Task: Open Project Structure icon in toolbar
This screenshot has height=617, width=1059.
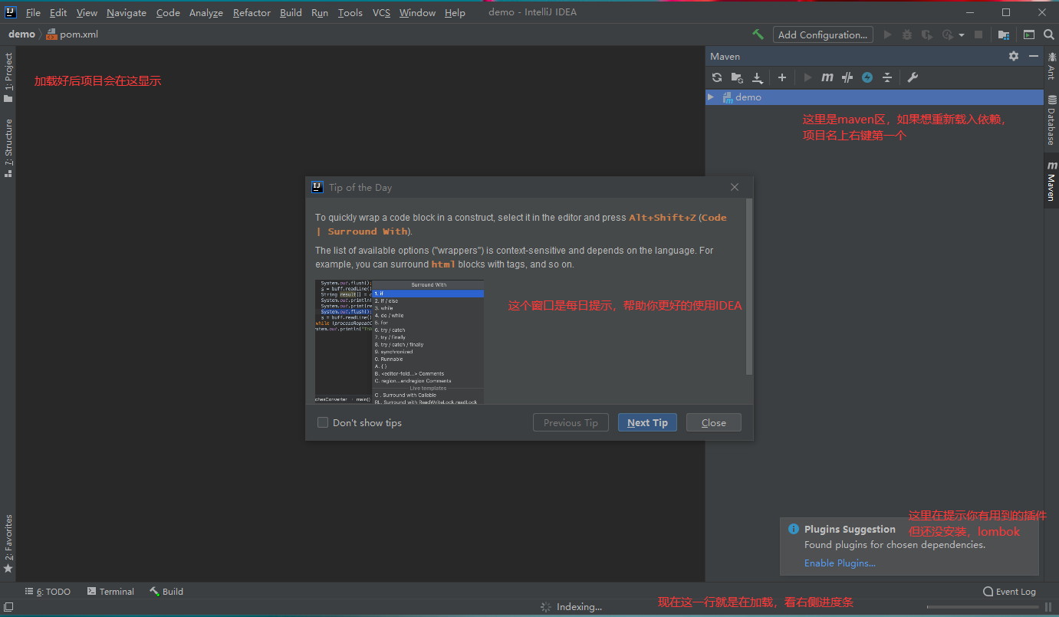Action: (1003, 34)
